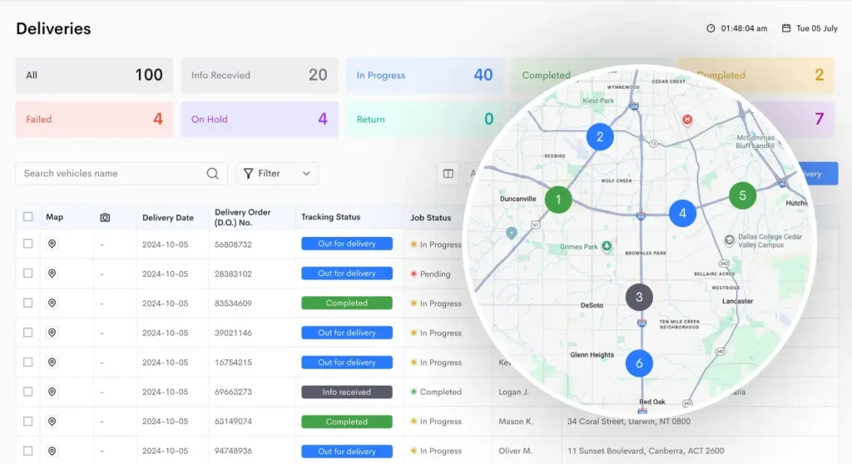This screenshot has width=852, height=464.
Task: Check the row for order 28383102
Action: pyautogui.click(x=27, y=274)
